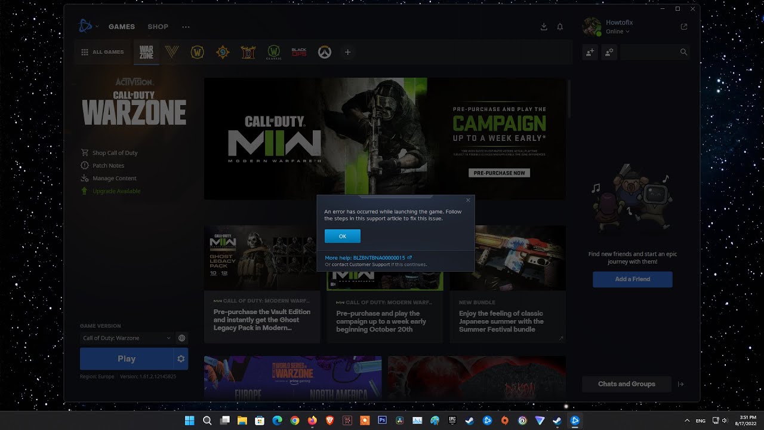This screenshot has width=764, height=430.
Task: Open the SHOP tab
Action: [x=158, y=27]
